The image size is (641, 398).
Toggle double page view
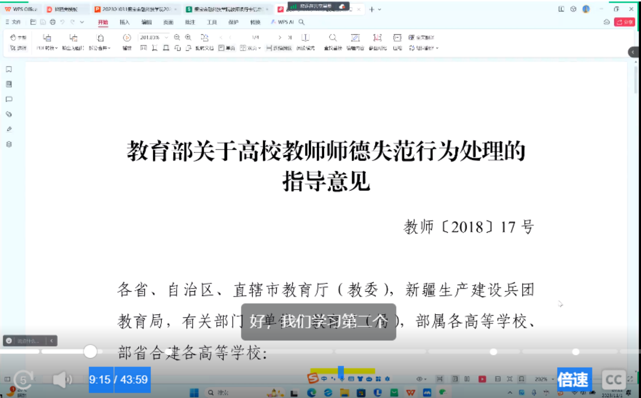point(250,48)
